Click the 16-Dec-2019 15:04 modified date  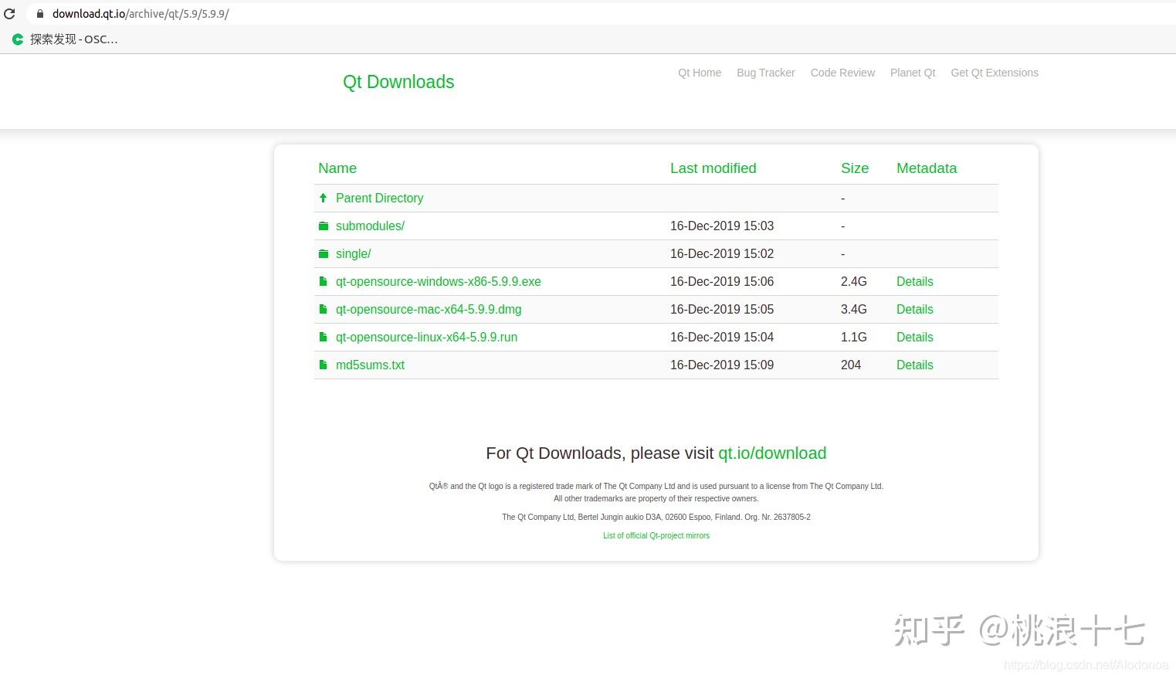click(x=722, y=337)
